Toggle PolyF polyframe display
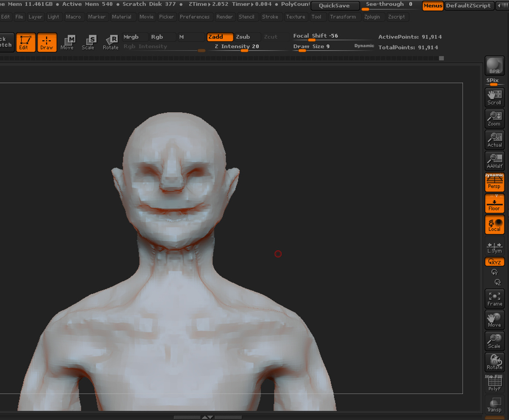Screen dimensions: 509x420 (x=494, y=384)
